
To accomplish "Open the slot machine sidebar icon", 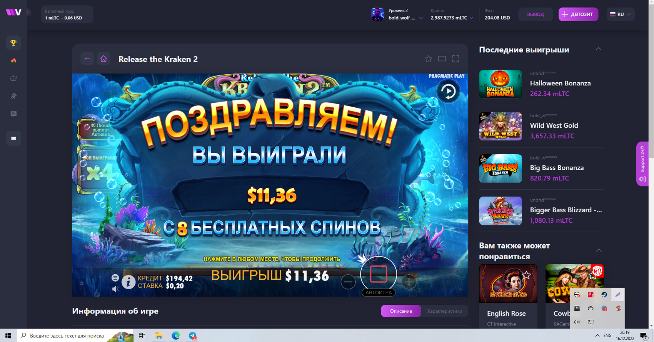I will point(13,78).
